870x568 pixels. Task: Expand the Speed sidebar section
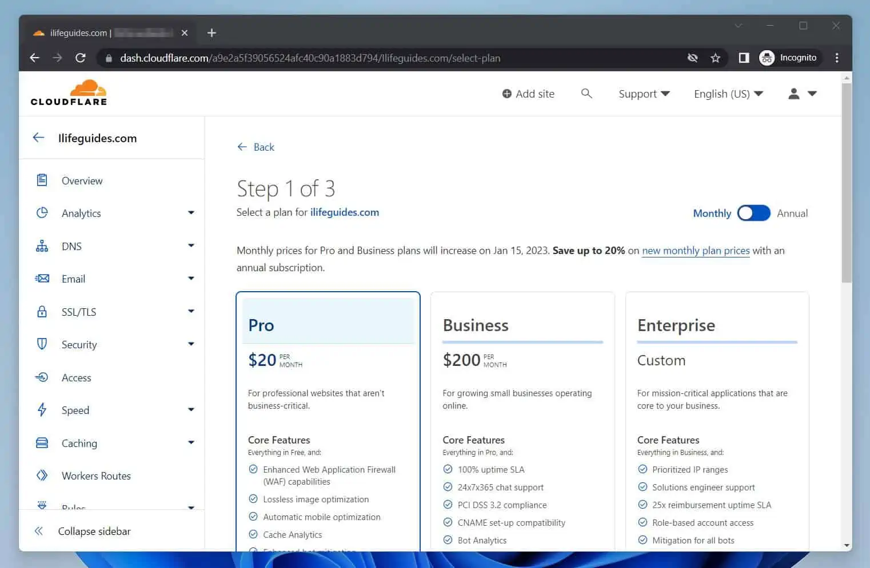pos(191,410)
